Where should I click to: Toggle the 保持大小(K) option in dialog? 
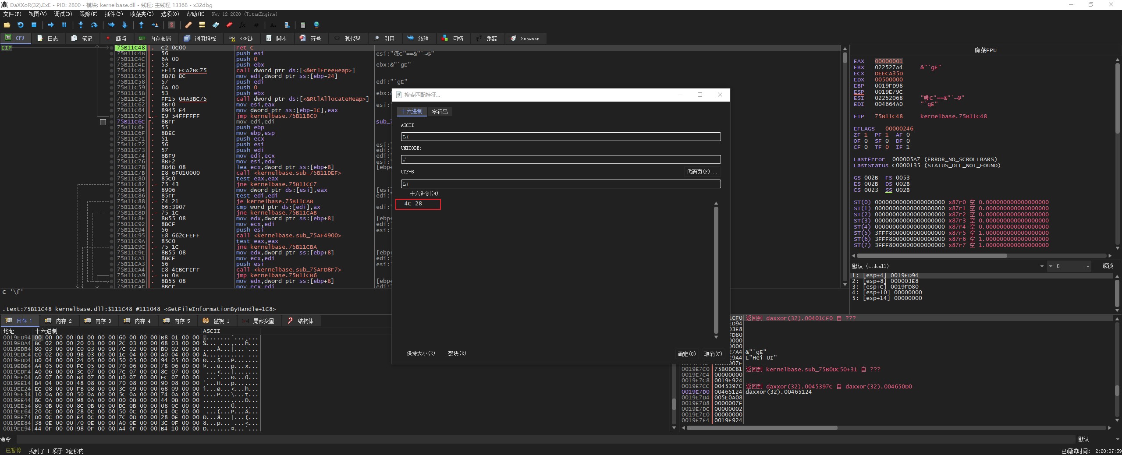pos(420,353)
